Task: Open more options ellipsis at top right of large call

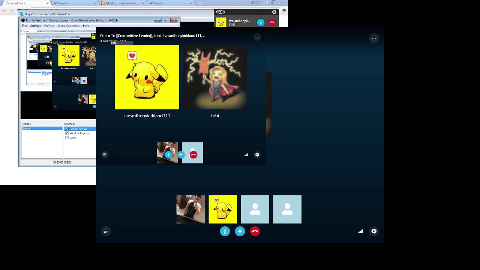Action: click(x=374, y=38)
